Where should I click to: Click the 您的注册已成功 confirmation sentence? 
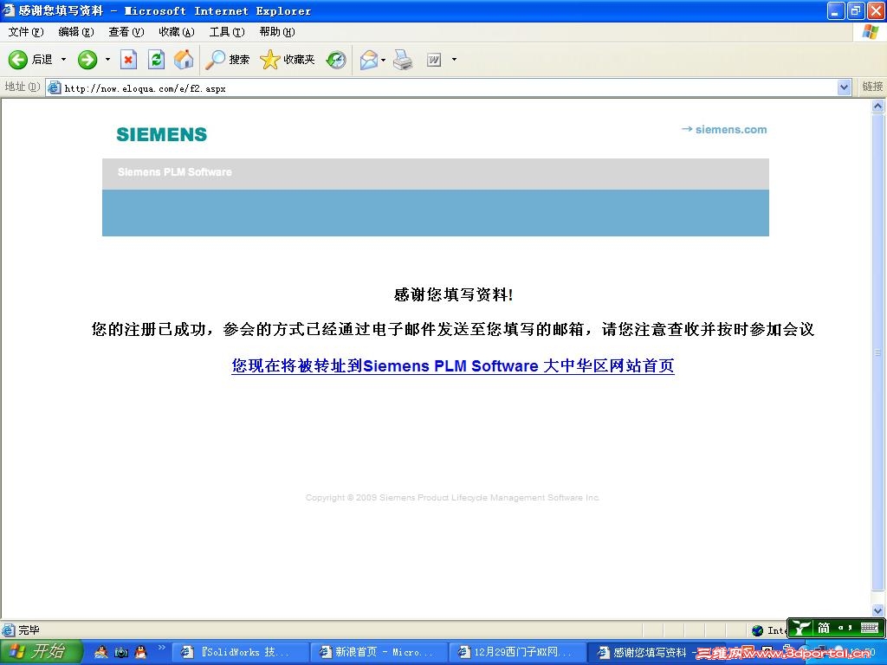(452, 329)
